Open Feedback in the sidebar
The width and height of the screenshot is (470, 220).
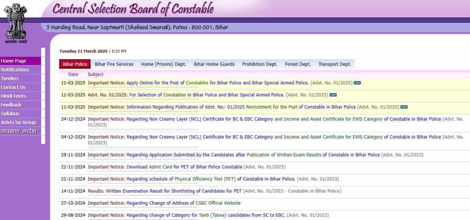20,105
